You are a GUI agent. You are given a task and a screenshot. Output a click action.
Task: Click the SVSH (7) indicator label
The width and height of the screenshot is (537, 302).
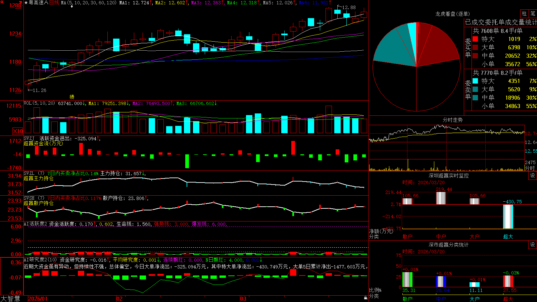point(34,198)
